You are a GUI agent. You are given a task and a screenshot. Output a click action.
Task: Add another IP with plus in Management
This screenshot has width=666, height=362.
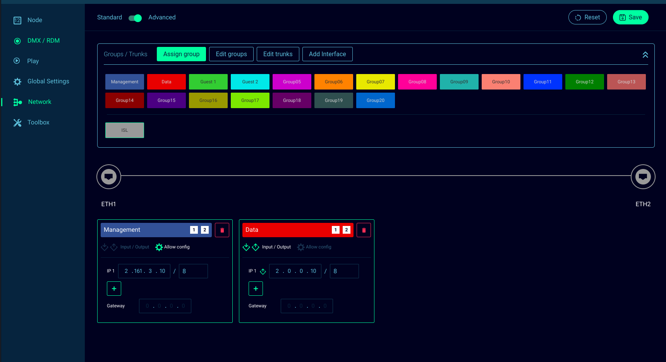114,289
